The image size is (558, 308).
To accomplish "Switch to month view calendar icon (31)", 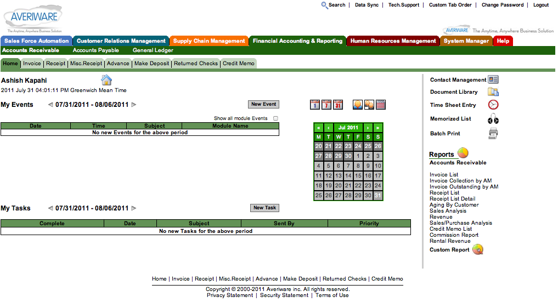I will (x=338, y=105).
